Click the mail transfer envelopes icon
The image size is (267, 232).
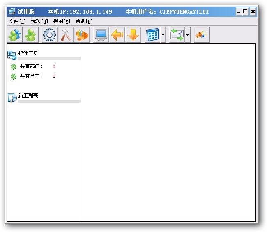click(x=177, y=35)
